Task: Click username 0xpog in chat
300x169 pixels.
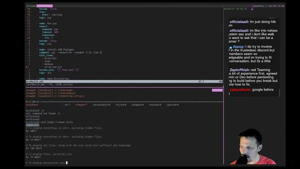Action: (x=239, y=46)
